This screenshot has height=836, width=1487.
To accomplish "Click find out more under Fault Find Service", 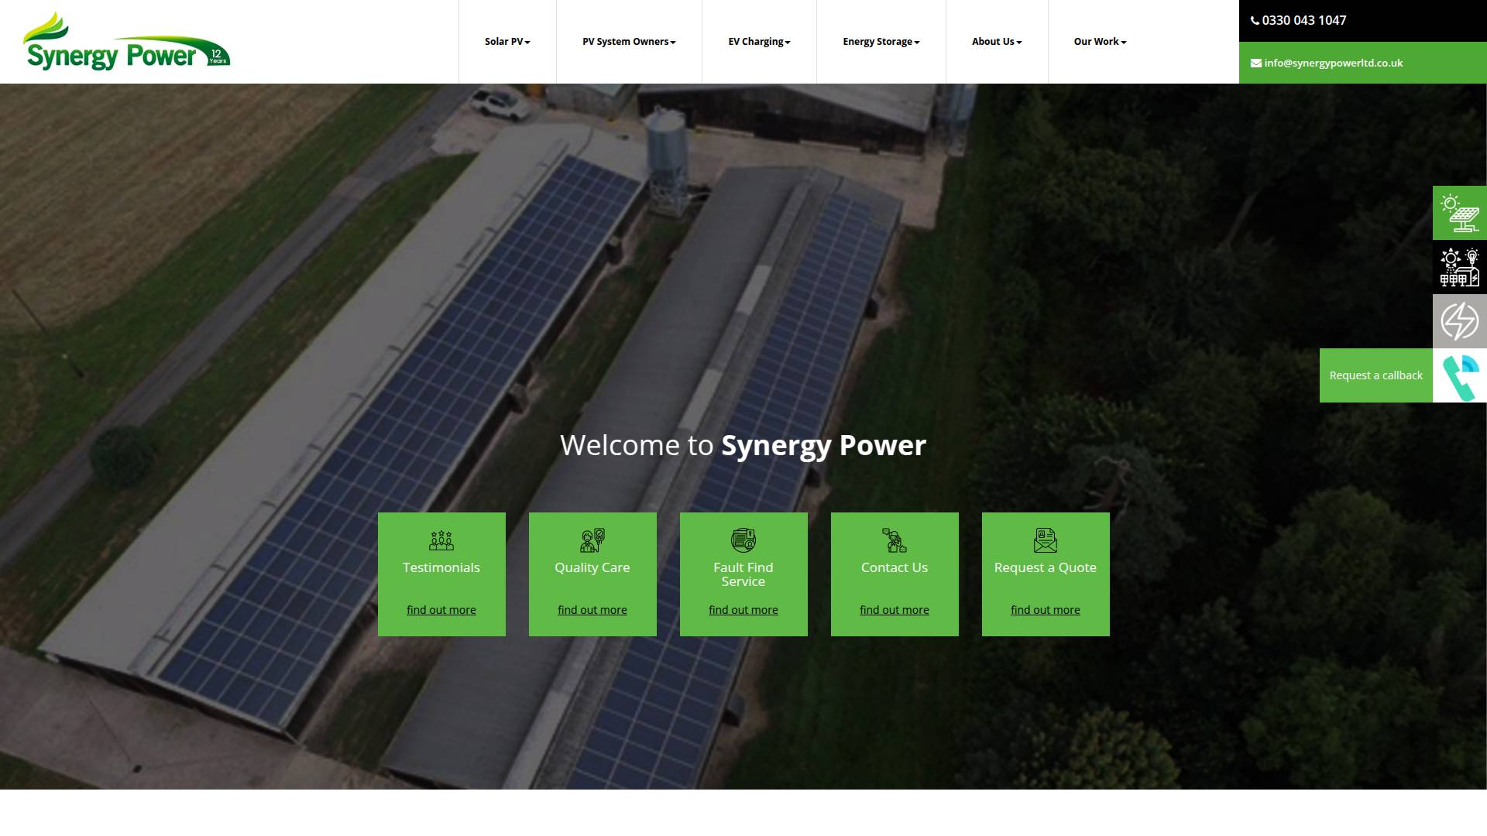I will (743, 610).
